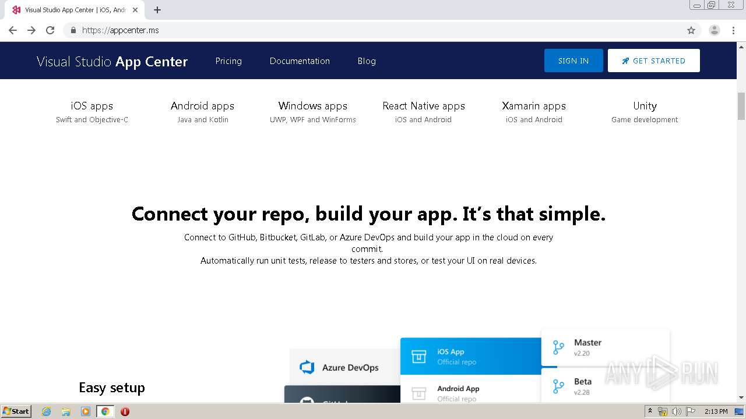This screenshot has height=419, width=746.
Task: Click the iOS App Official repo card
Action: 471,356
